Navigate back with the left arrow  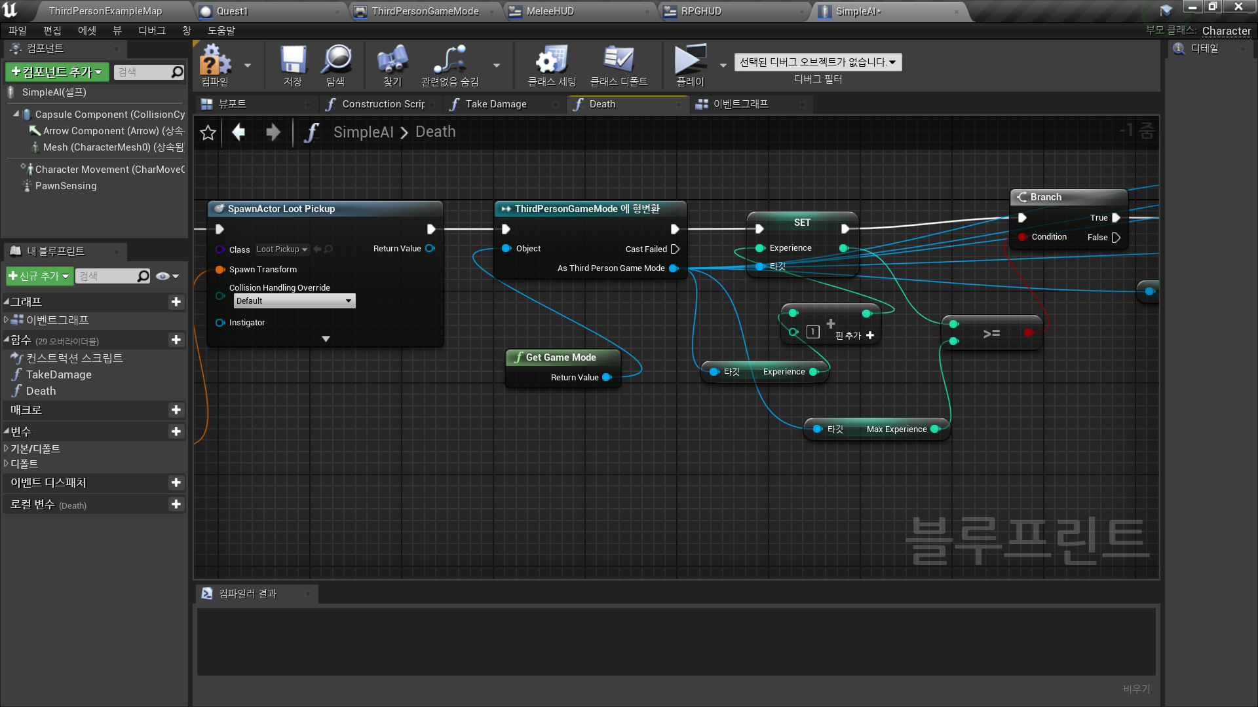(239, 132)
